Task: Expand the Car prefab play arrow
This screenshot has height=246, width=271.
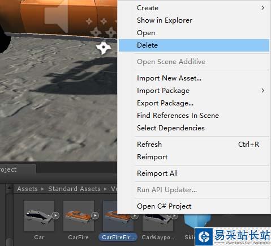Action: (x=55, y=215)
